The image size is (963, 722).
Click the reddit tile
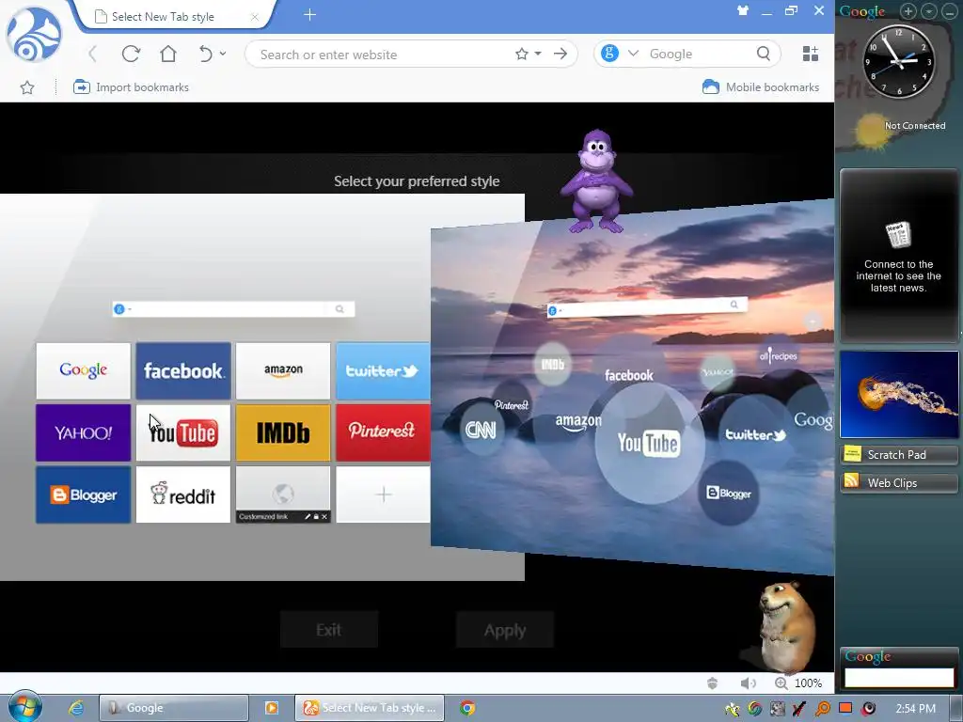point(183,494)
